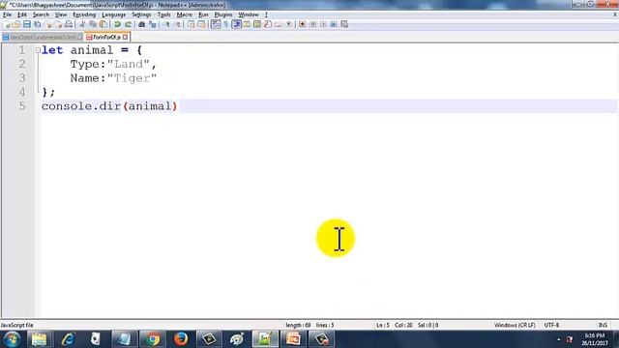Open the User Defined Language icon
The width and height of the screenshot is (619, 348).
pyautogui.click(x=247, y=24)
